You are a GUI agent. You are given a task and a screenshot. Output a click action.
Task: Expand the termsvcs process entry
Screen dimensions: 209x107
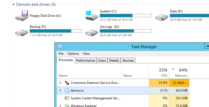[60, 90]
